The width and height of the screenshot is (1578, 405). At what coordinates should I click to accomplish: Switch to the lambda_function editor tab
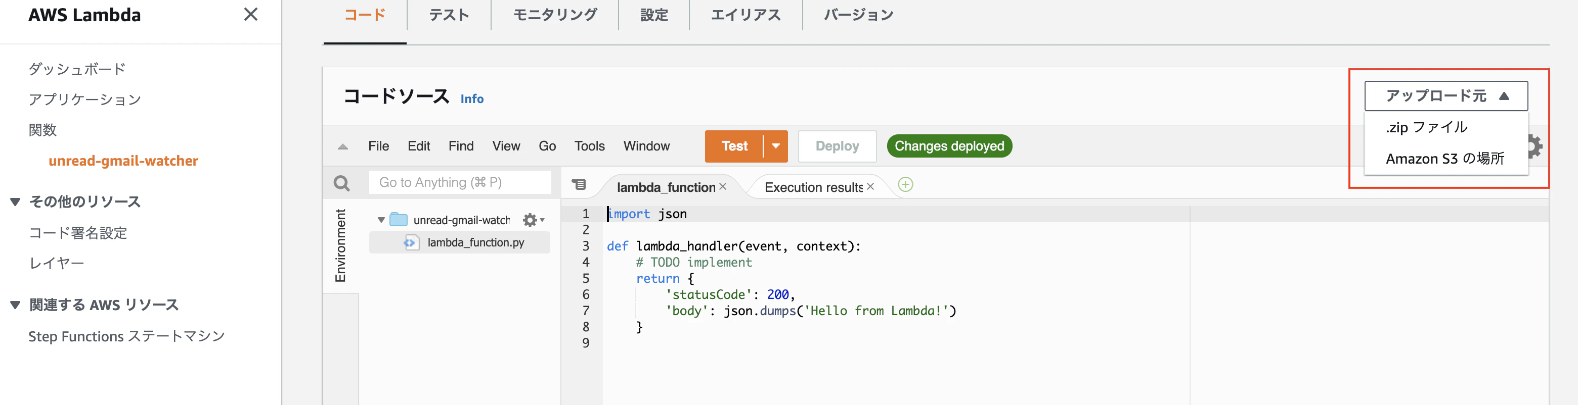point(666,187)
